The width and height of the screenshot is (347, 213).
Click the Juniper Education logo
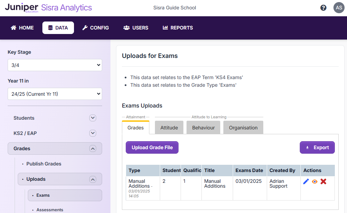22,8
